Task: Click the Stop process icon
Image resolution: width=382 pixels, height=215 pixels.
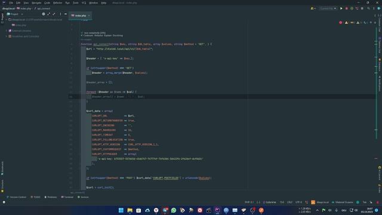Action: (362, 8)
